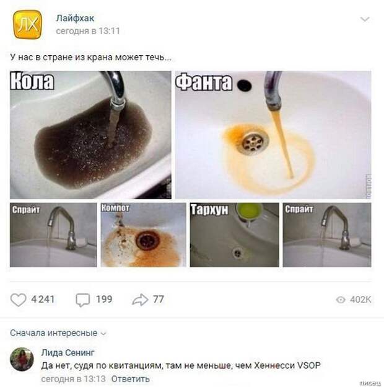The height and width of the screenshot is (389, 384).
Task: Open the Фанта orange water photo
Action: [273, 135]
